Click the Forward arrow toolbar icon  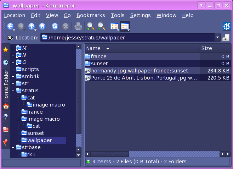21,26
